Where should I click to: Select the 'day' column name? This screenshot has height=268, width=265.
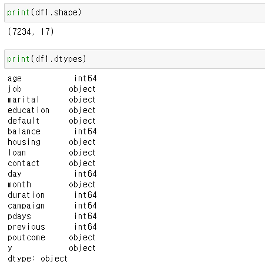(x=15, y=174)
